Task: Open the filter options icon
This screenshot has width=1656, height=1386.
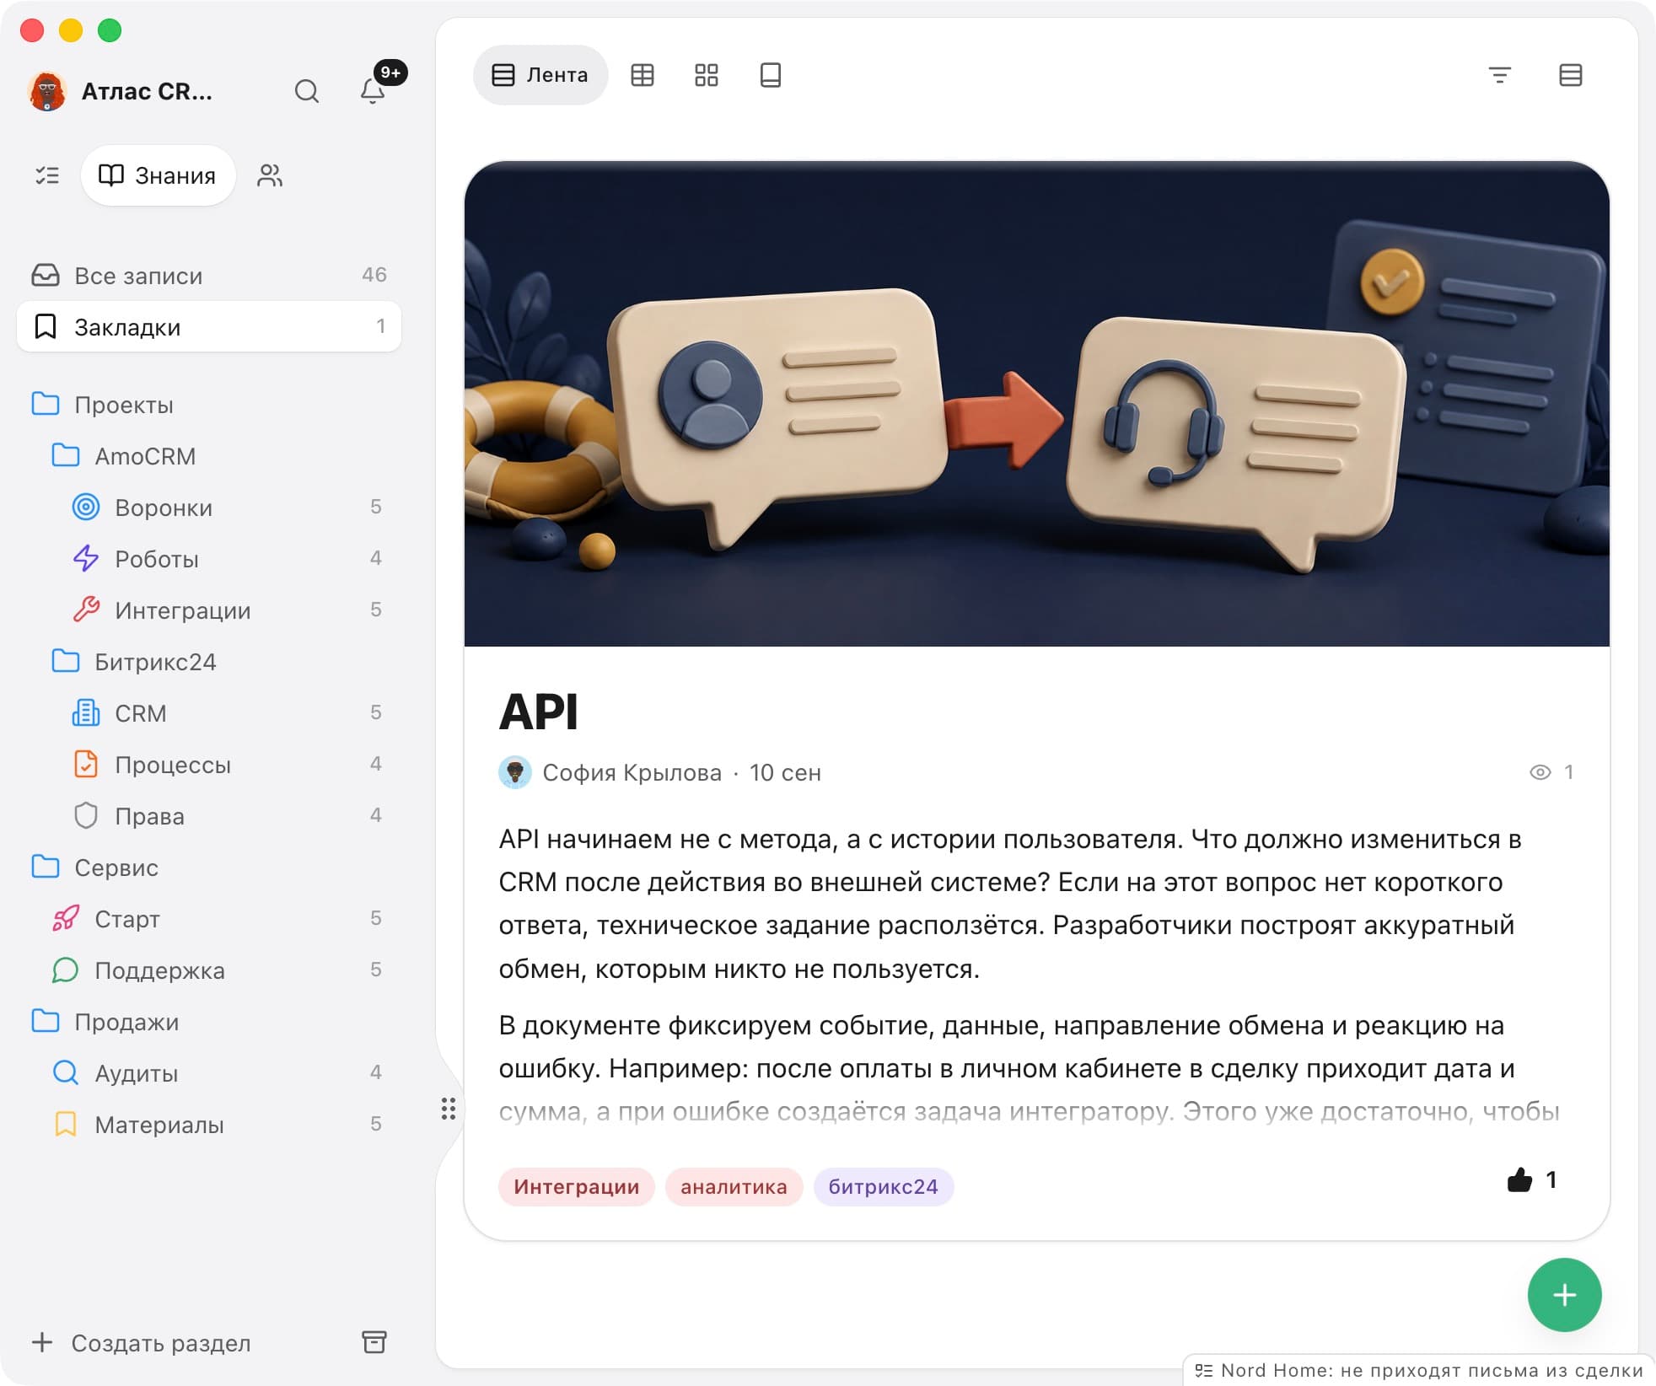Action: click(1499, 75)
